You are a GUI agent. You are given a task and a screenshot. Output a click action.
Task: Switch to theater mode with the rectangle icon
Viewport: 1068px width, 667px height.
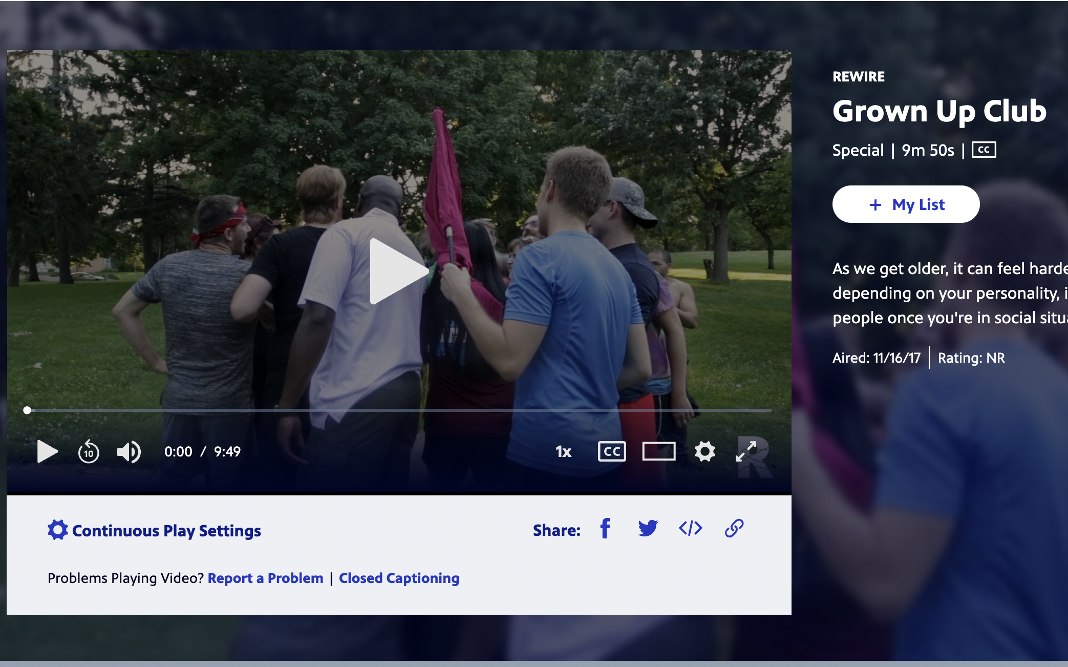coord(658,452)
